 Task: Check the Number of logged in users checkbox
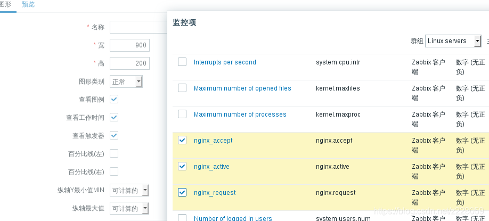182,218
